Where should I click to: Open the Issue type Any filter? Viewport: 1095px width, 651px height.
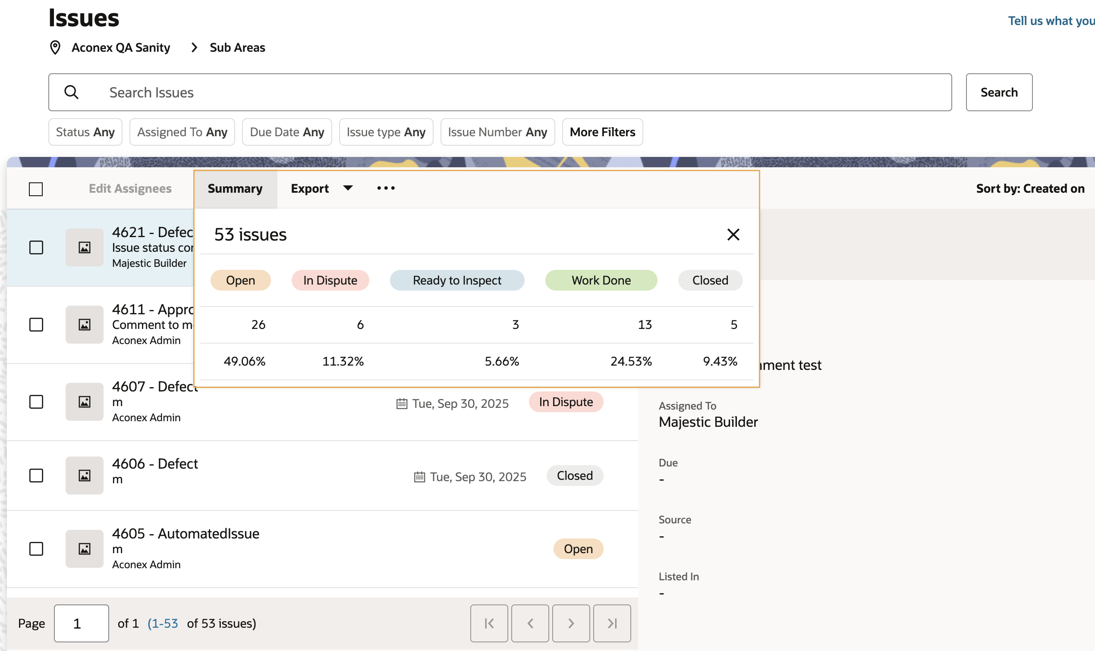386,132
